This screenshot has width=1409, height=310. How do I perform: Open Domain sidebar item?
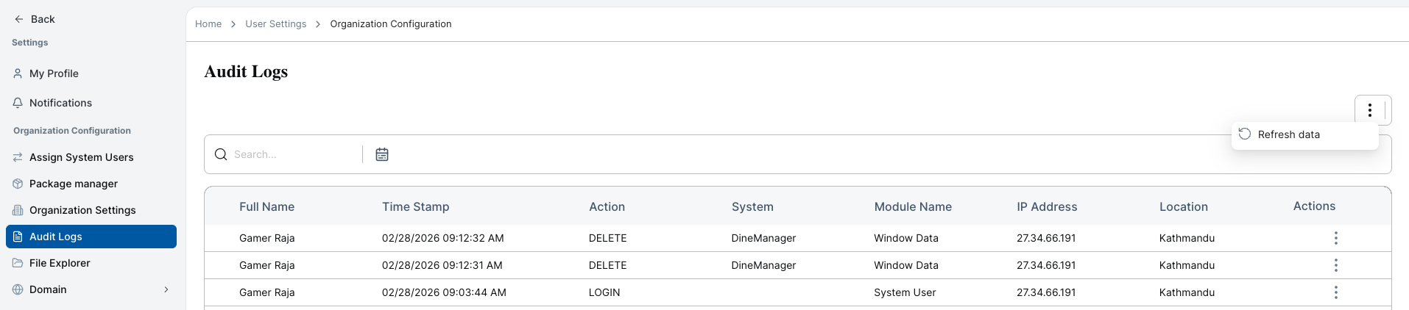coord(91,289)
